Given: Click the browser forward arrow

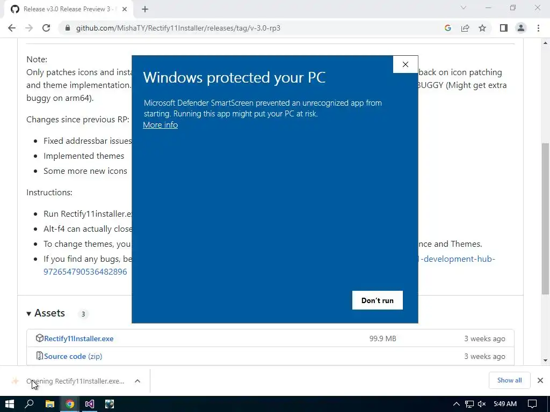Looking at the screenshot, I should [x=29, y=28].
